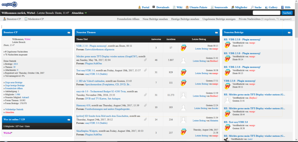This screenshot has width=298, height=142.
Task: Open the Portal menu link
Action: click(145, 7)
